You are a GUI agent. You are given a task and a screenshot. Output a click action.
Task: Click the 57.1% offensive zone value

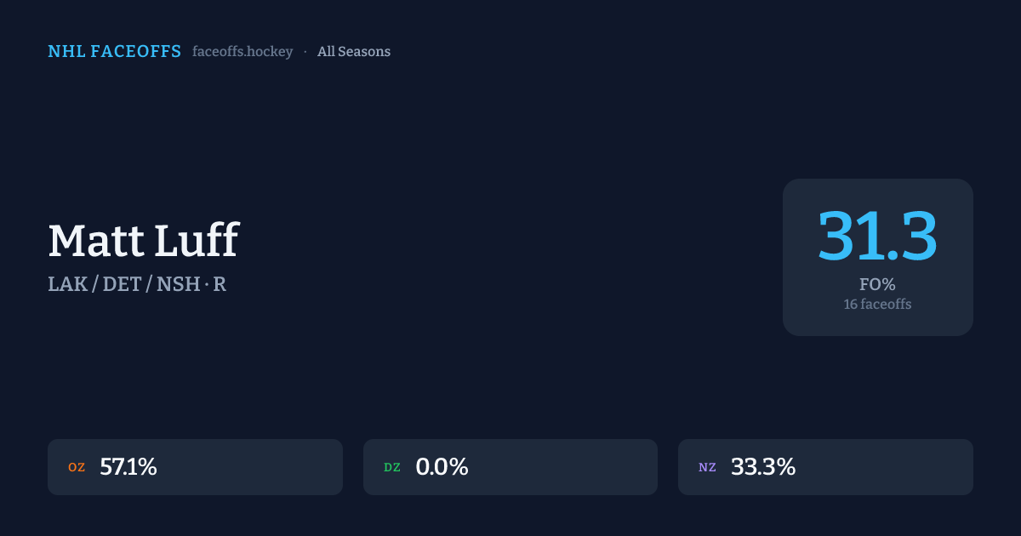[x=128, y=467]
